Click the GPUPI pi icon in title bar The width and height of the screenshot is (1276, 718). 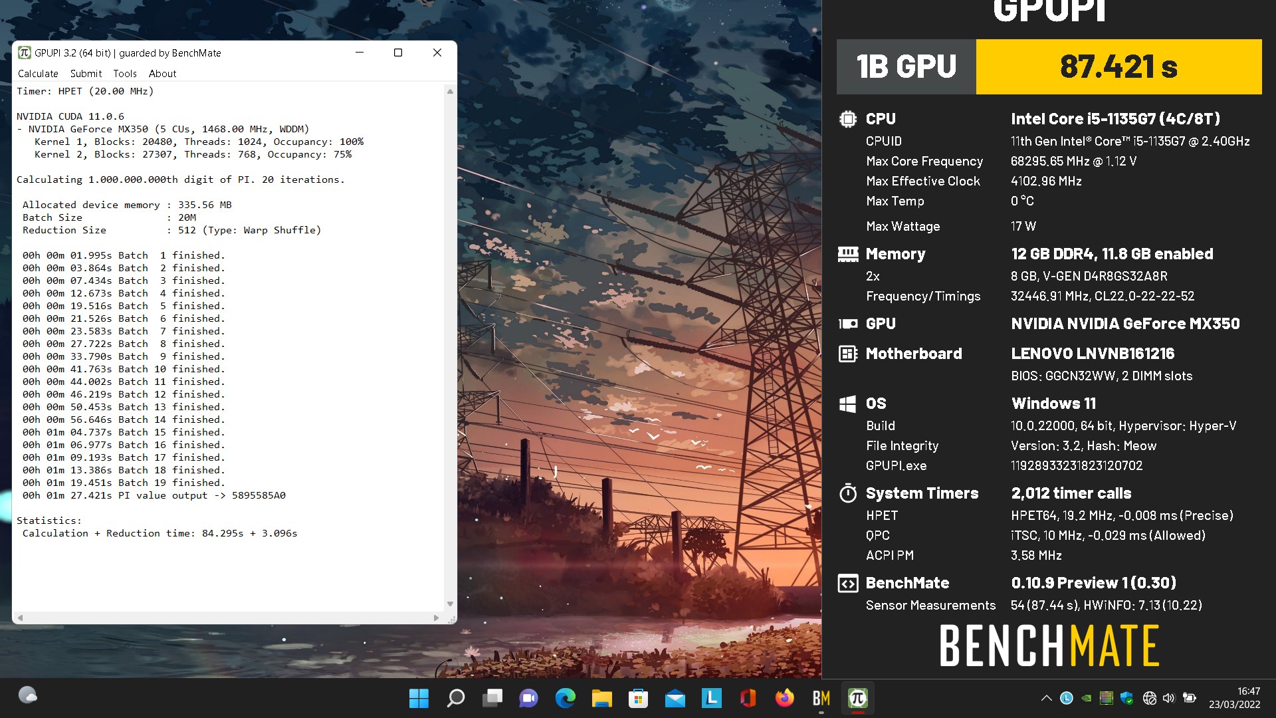[x=25, y=53]
